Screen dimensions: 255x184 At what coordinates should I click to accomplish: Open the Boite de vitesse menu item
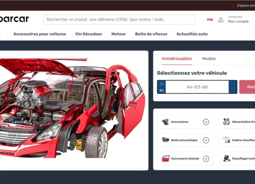151,34
